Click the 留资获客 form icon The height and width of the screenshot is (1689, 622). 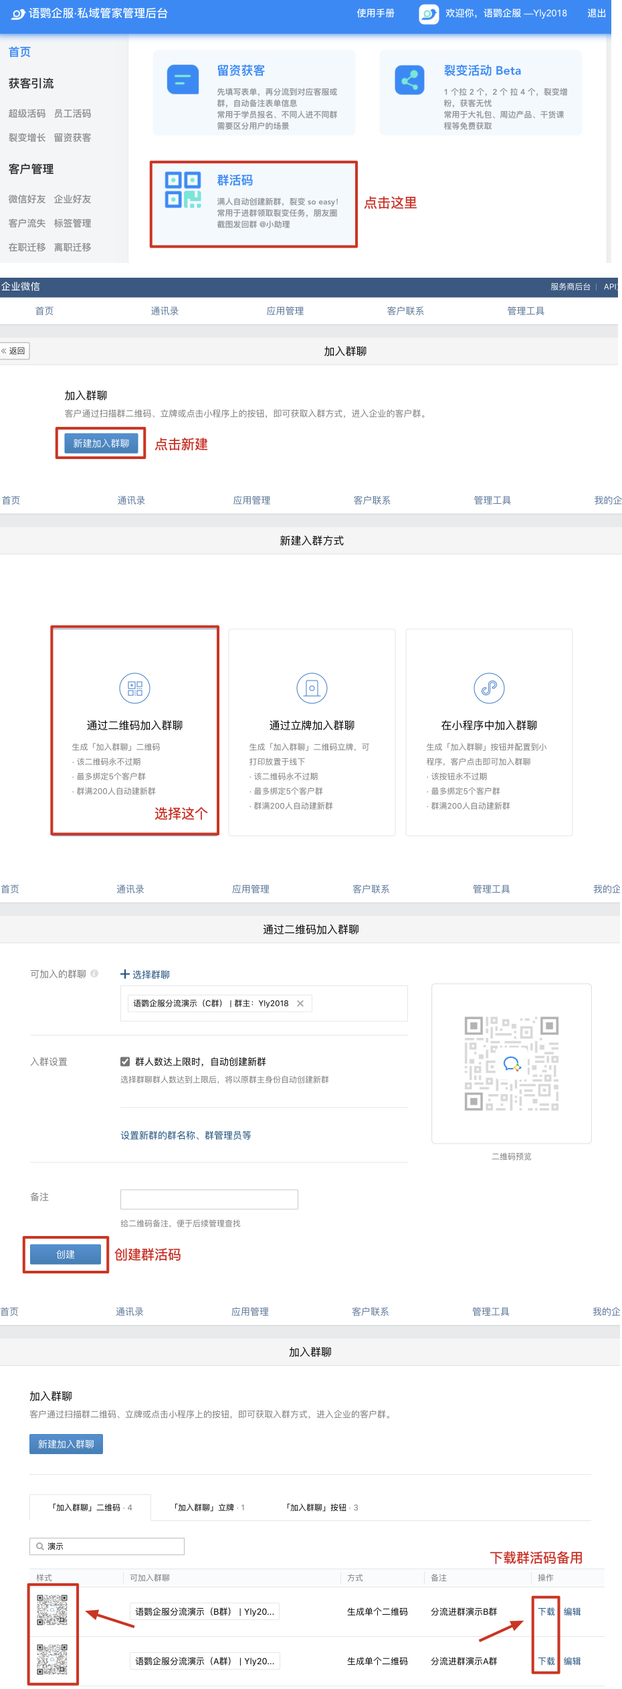click(183, 81)
